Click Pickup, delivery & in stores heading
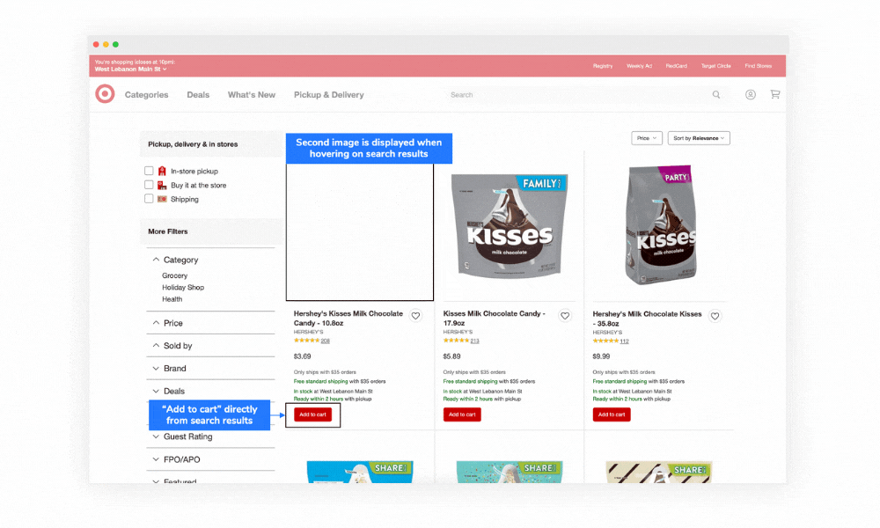The height and width of the screenshot is (528, 880). coord(193,144)
